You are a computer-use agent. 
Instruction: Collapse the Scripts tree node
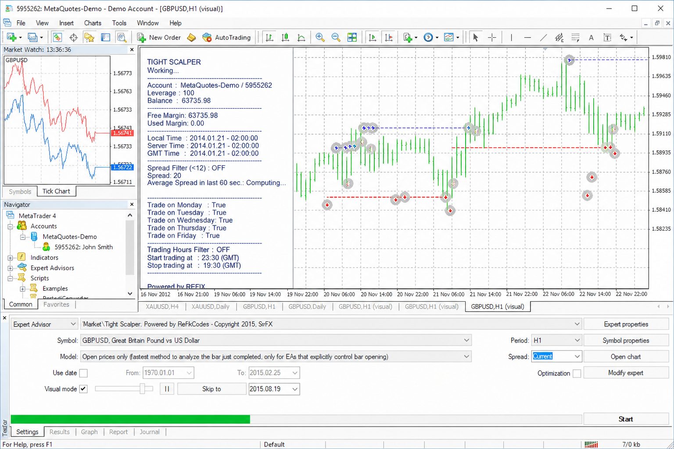(10, 278)
